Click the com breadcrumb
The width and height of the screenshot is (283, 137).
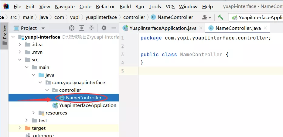59,17
